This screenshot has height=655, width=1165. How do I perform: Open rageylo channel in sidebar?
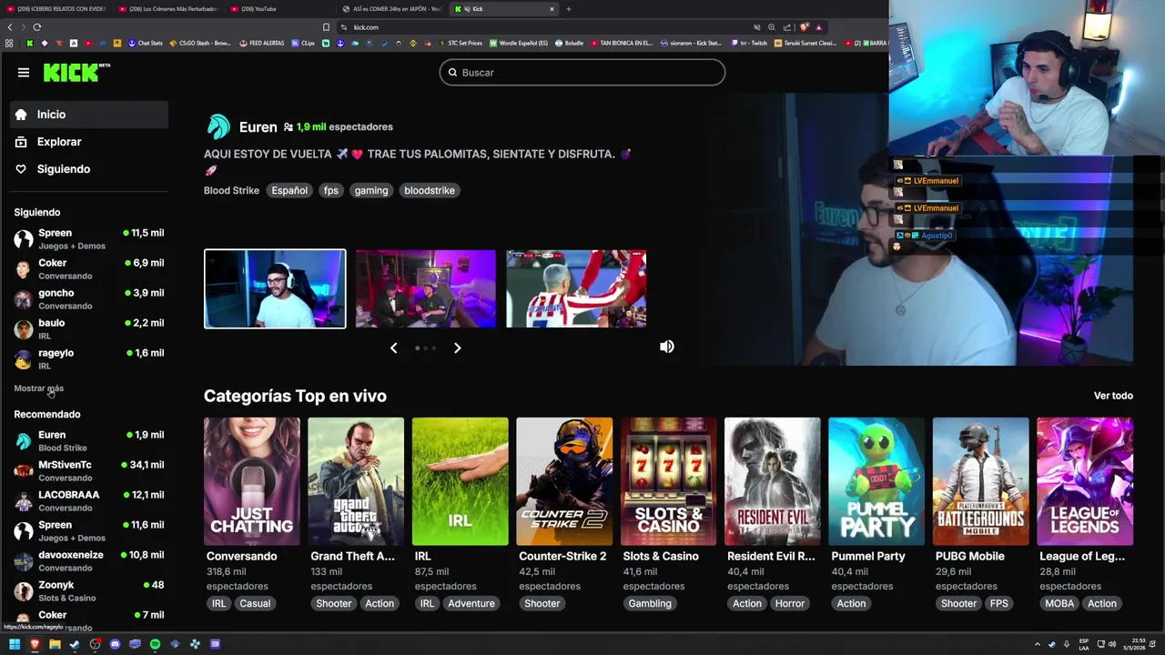(89, 358)
